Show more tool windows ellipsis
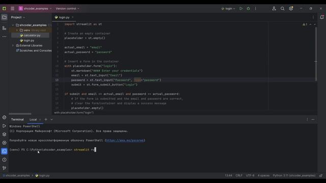326x183 pixels. 4,37
